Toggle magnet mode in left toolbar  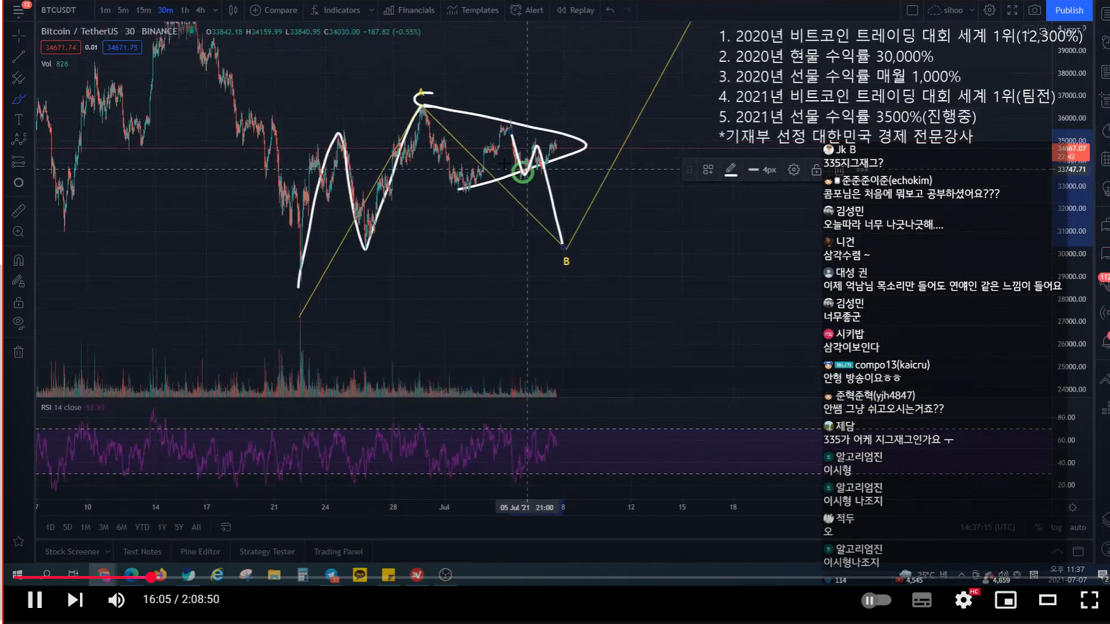(x=19, y=260)
